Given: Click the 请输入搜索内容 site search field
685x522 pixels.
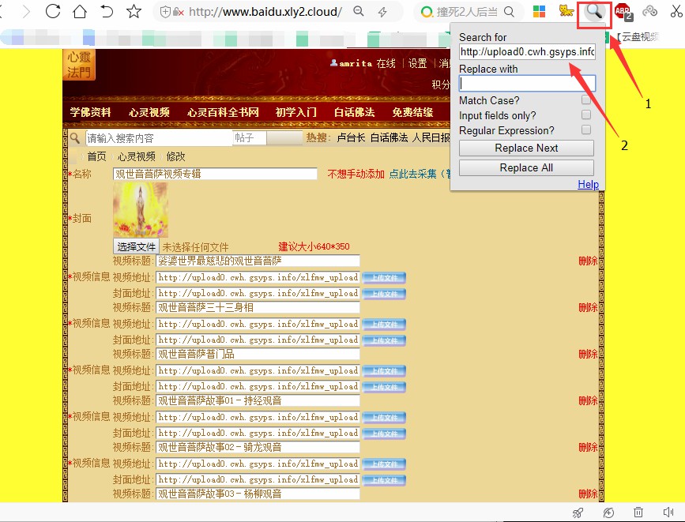Looking at the screenshot, I should click(x=159, y=138).
